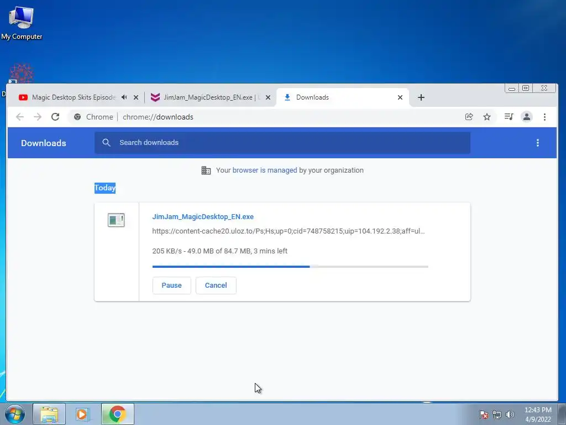Open the media controls icon
This screenshot has width=566, height=425.
[x=509, y=117]
